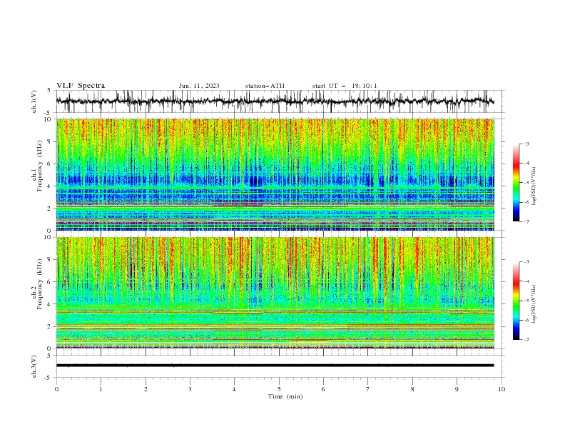
Task: Click the ch.3 flat waveform trace
Action: (x=275, y=366)
